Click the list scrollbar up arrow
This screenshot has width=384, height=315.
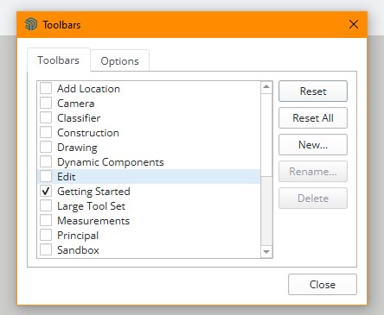coord(266,87)
